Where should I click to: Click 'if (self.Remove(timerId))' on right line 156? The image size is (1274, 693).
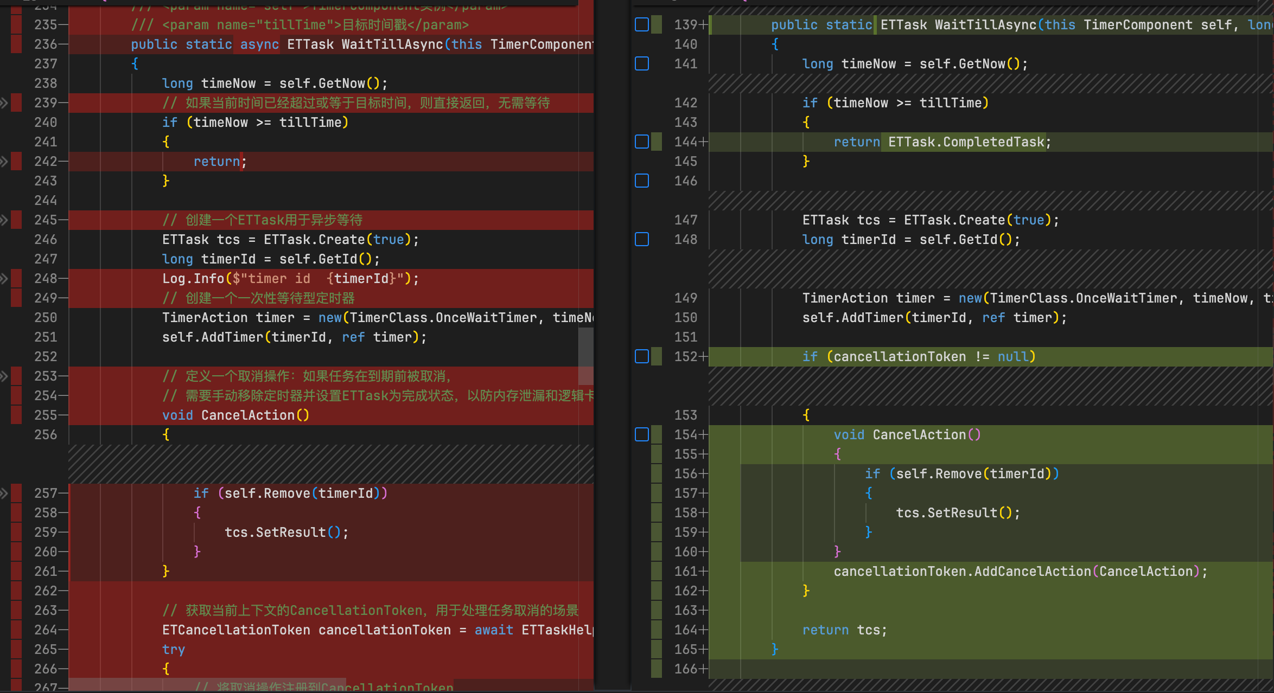coord(962,474)
